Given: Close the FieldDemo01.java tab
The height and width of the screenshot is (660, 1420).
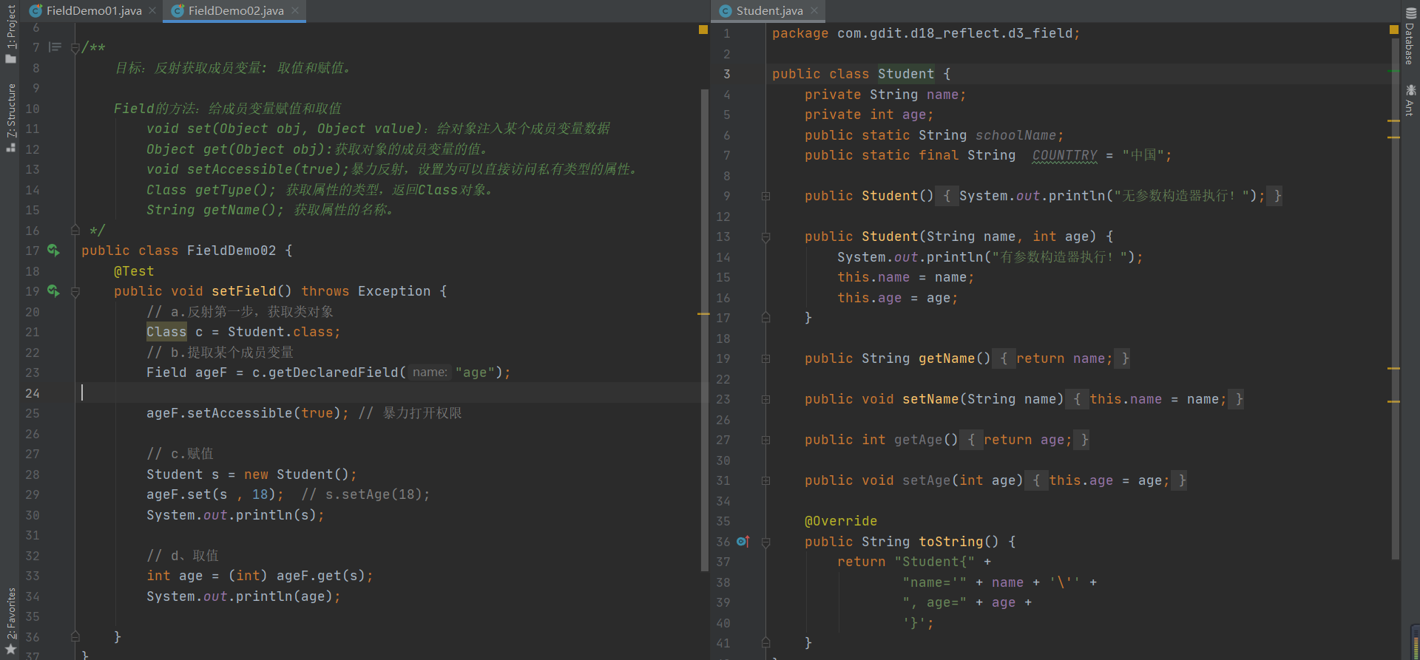Looking at the screenshot, I should [x=152, y=10].
